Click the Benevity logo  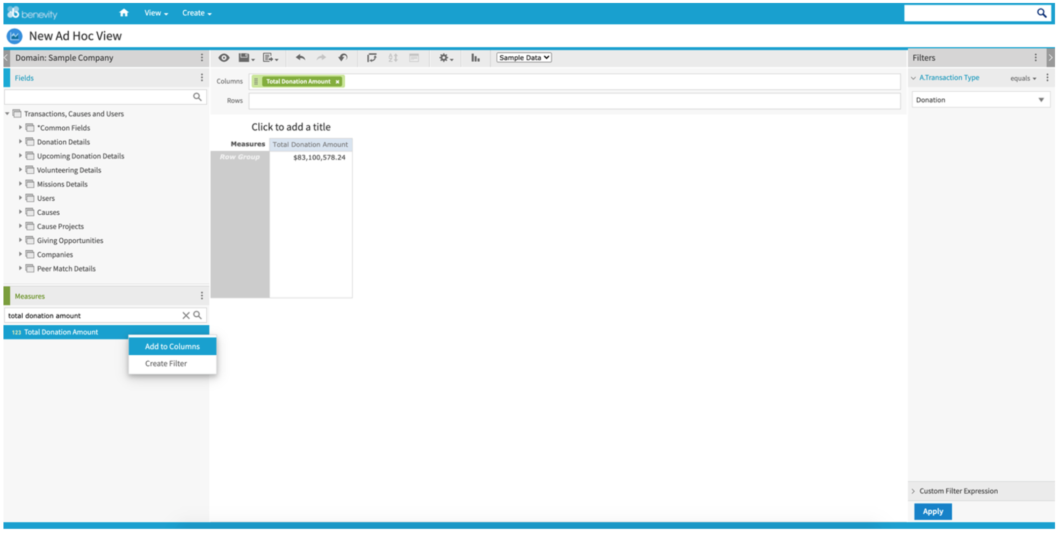pyautogui.click(x=33, y=13)
